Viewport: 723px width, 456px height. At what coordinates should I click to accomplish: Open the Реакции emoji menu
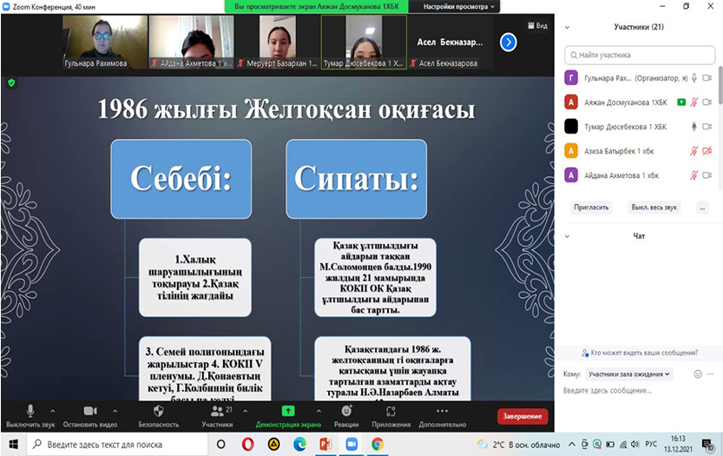click(x=346, y=415)
